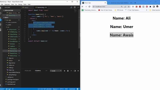160x90 pixels.
Task: Maximize terminal panel with up chevron
Action: coord(71,71)
